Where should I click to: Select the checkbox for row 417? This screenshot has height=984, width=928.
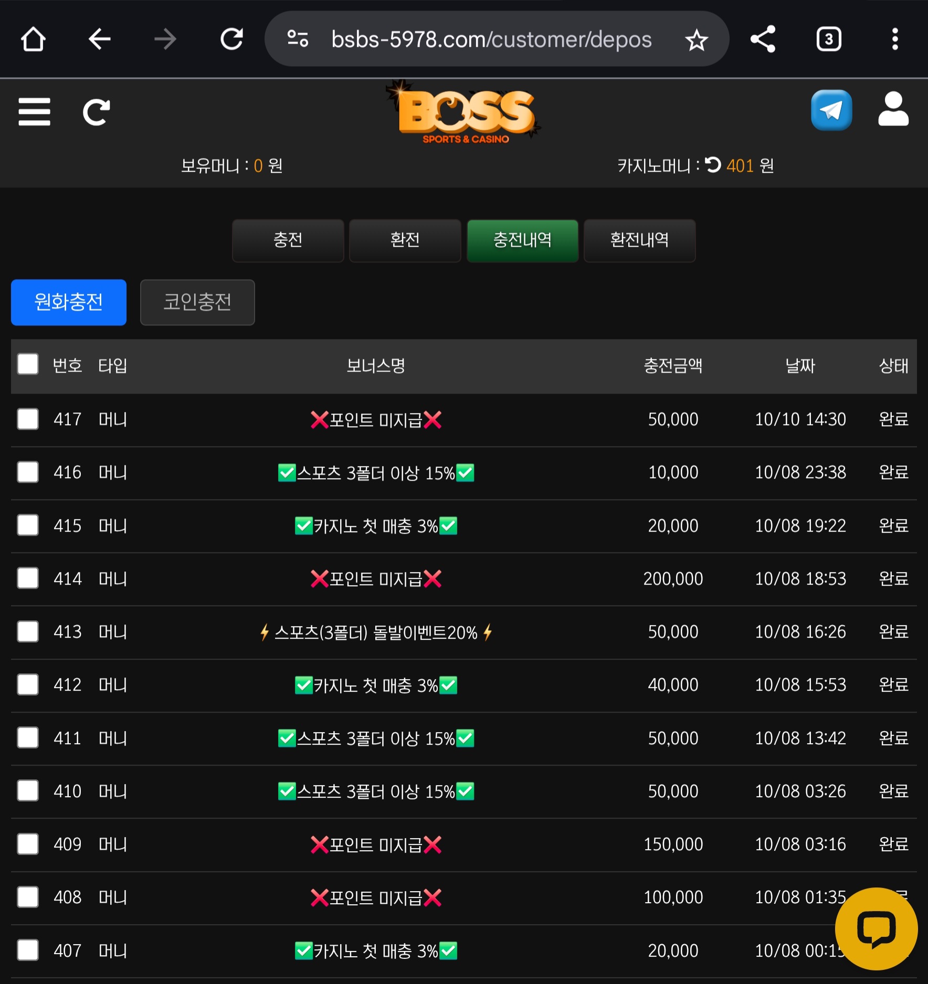(28, 419)
